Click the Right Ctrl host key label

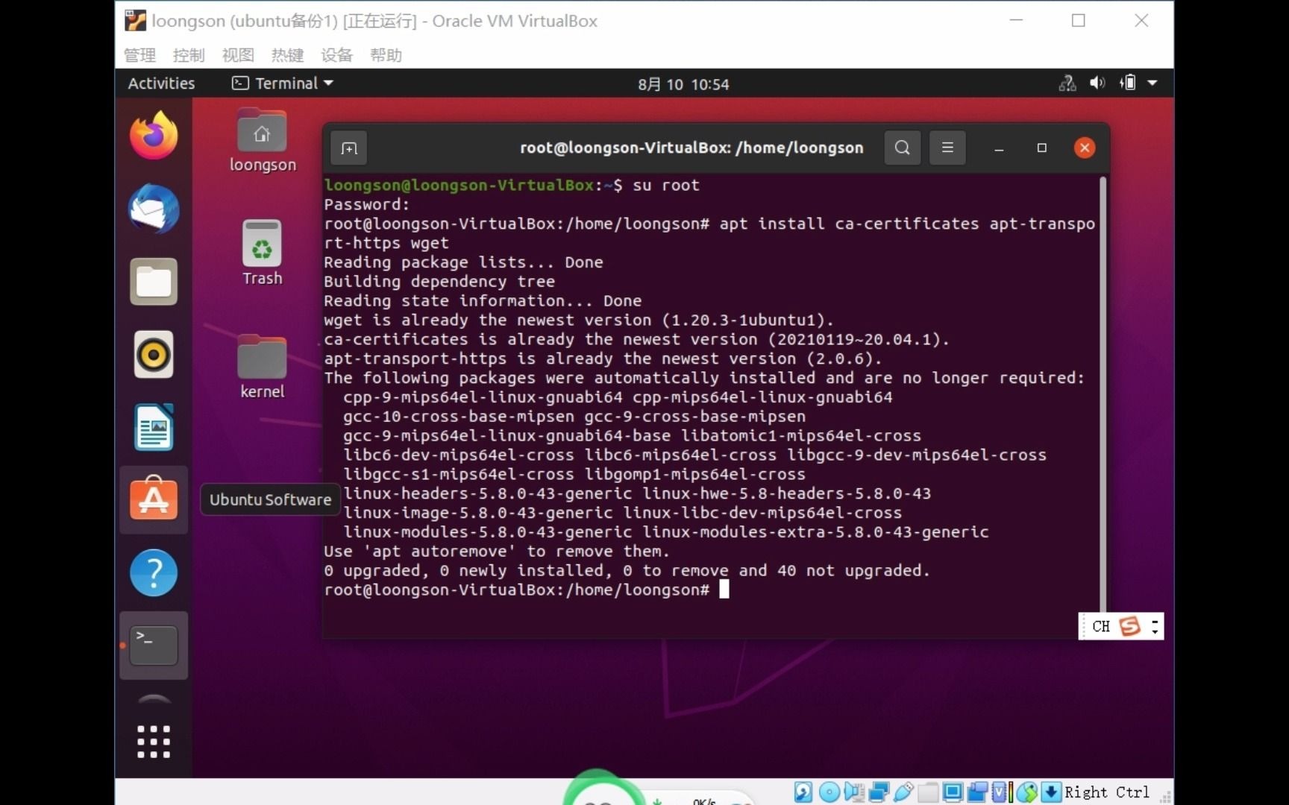1107,792
